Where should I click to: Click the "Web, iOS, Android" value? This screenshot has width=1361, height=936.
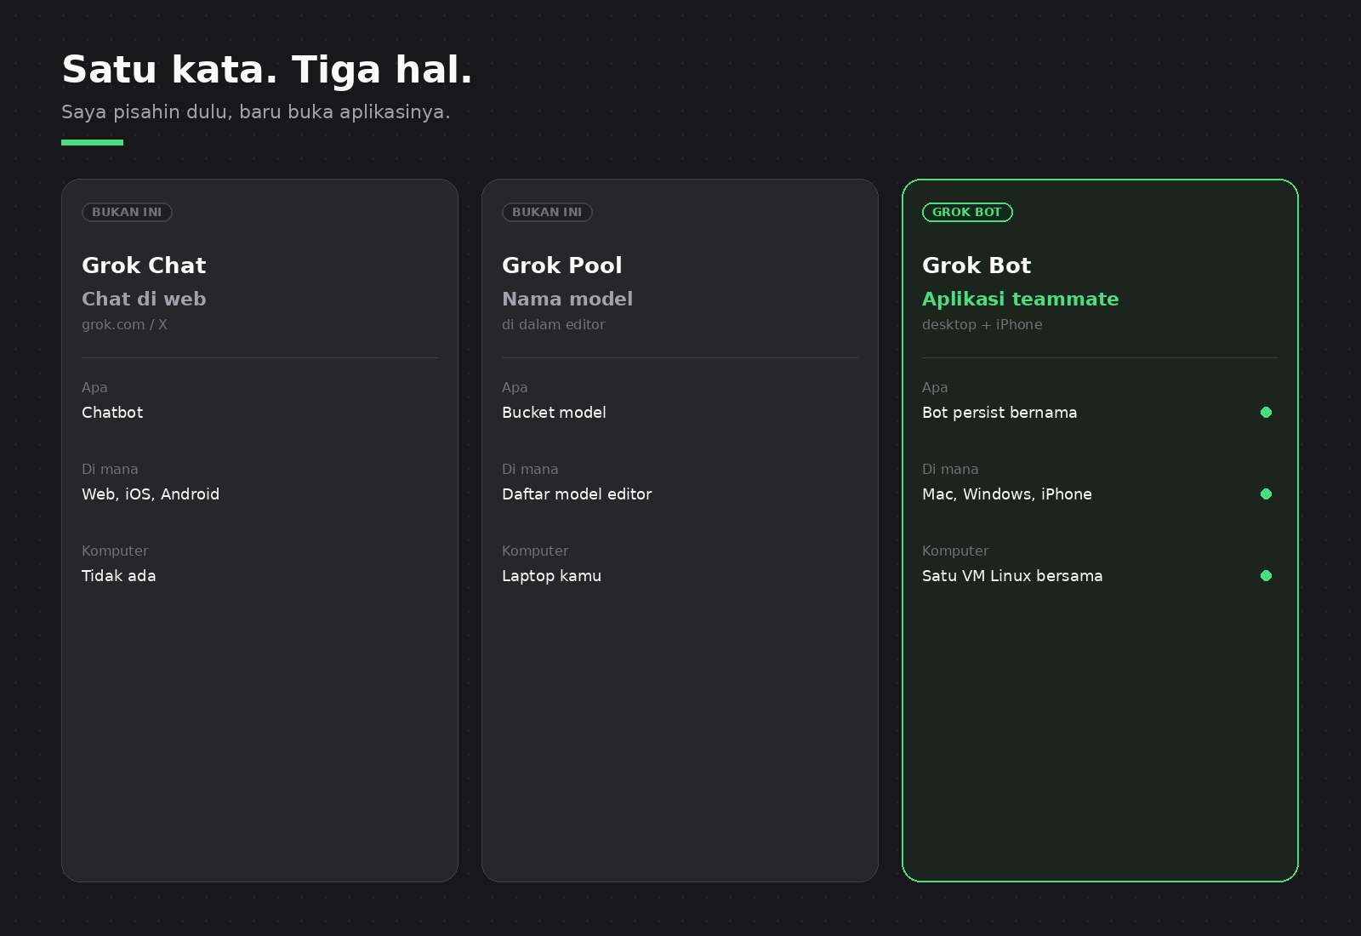point(151,494)
